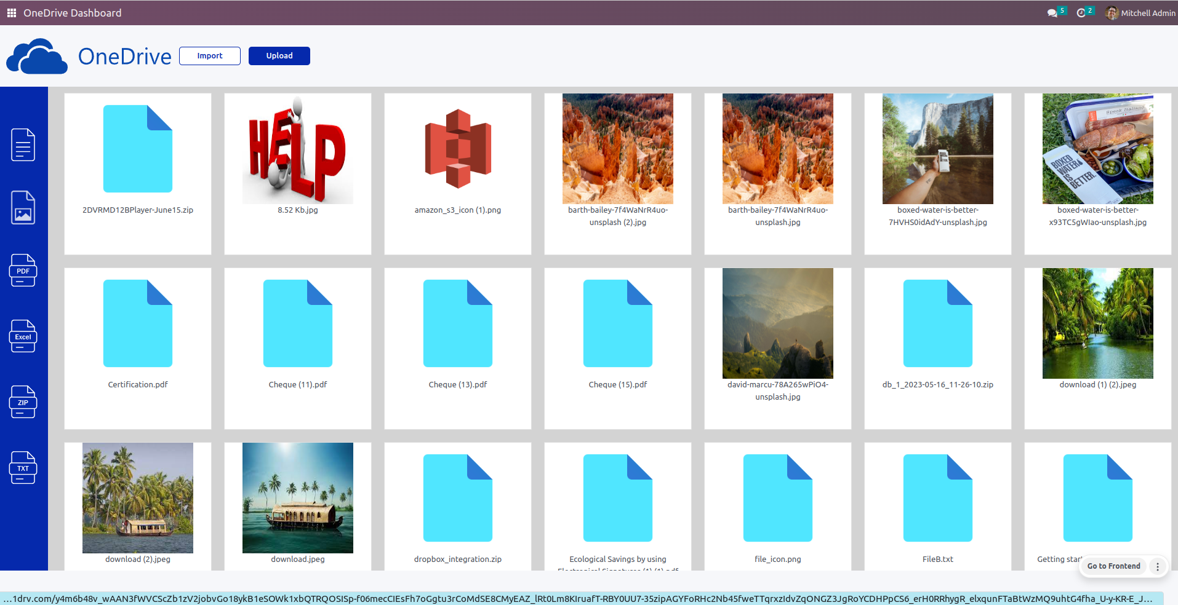Expand the three-dot options beside Go to Frontend
Screen dimensions: 1178x605
point(1158,566)
